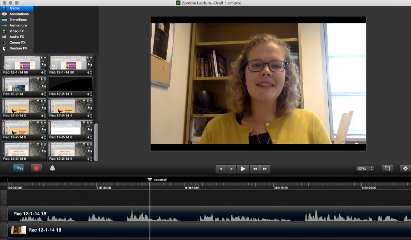Select the Gesture FX tab
Viewport: 411px width, 240px height.
click(x=17, y=48)
